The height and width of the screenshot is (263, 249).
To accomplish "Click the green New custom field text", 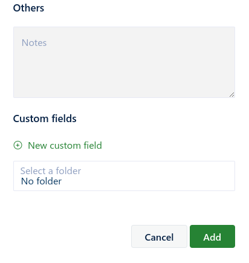I will click(65, 145).
